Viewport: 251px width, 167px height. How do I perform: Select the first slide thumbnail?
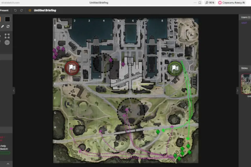click(x=246, y=84)
